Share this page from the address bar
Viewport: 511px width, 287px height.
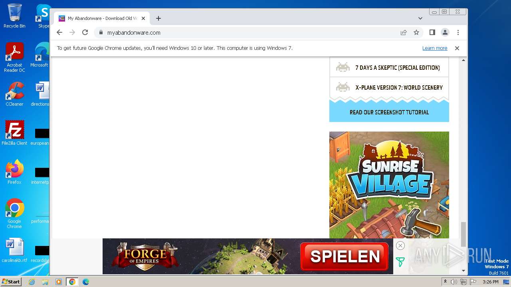(x=404, y=32)
